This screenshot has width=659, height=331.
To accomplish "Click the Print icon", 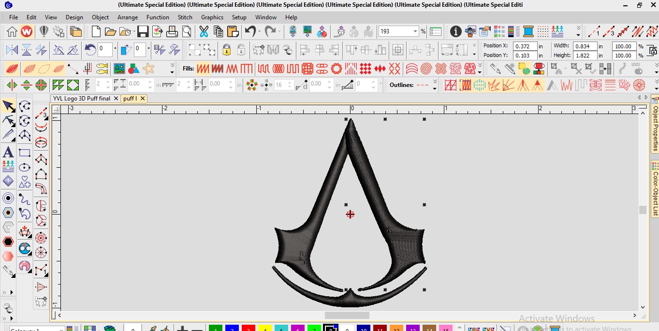I will 172,32.
